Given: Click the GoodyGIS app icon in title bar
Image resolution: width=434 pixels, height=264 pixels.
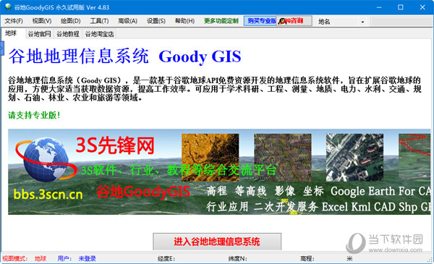Looking at the screenshot, I should coord(8,7).
